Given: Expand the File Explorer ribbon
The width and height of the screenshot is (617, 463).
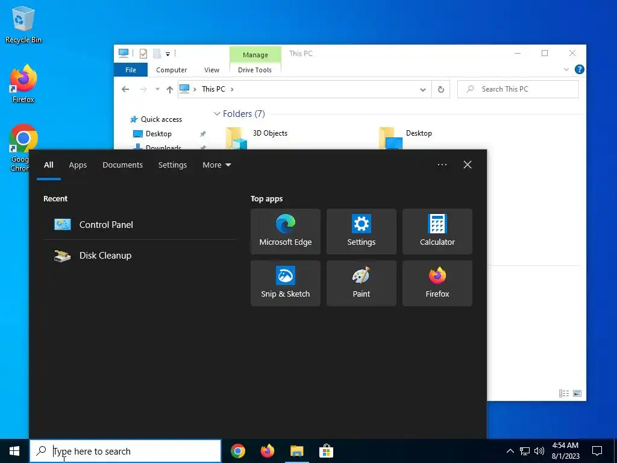Looking at the screenshot, I should [566, 70].
